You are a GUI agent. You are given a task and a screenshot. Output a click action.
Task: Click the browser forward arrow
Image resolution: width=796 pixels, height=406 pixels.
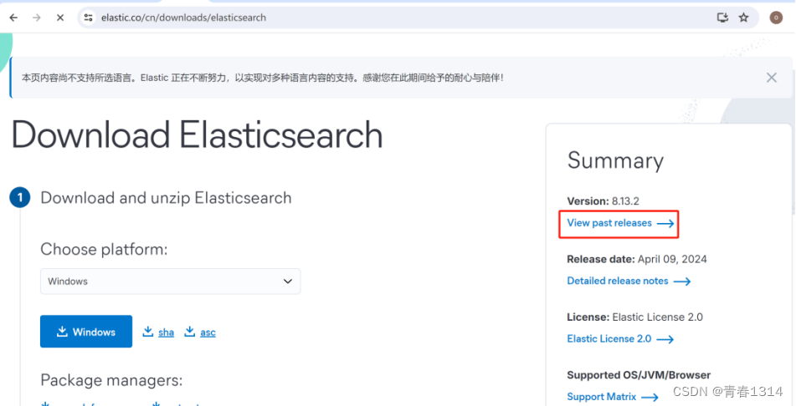pos(37,18)
